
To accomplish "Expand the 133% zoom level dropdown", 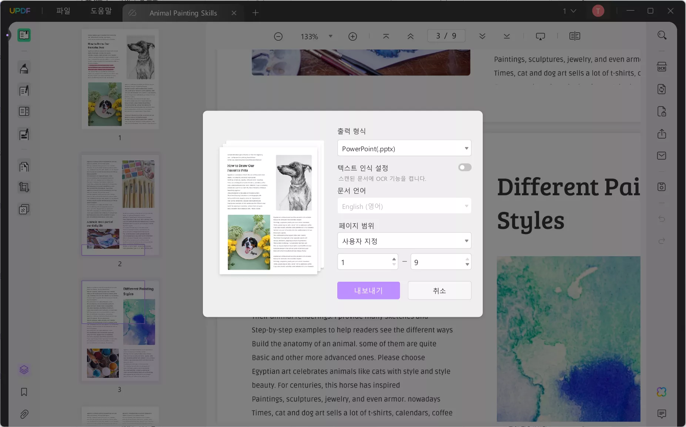I will (331, 36).
